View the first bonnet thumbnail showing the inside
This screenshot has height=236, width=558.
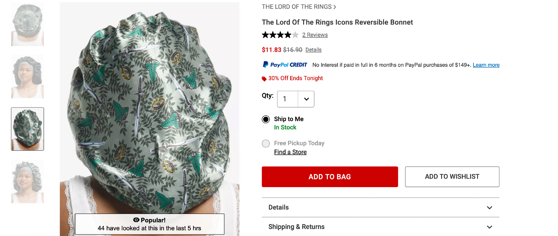pos(27,24)
